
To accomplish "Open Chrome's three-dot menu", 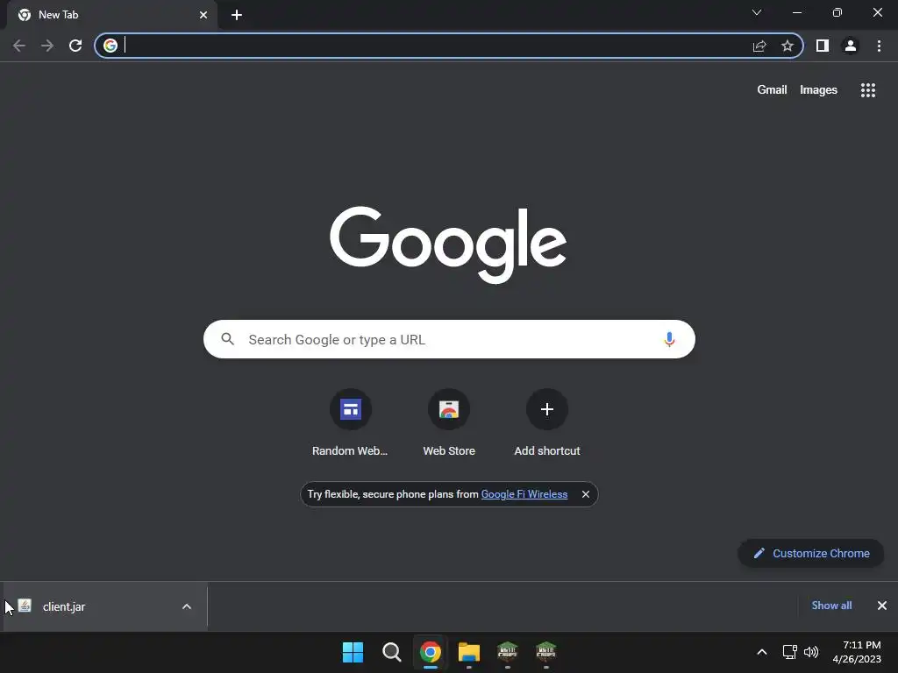I will point(879,46).
